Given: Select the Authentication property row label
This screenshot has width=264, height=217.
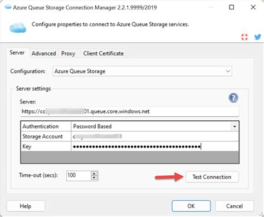Looking at the screenshot, I should 46,126.
